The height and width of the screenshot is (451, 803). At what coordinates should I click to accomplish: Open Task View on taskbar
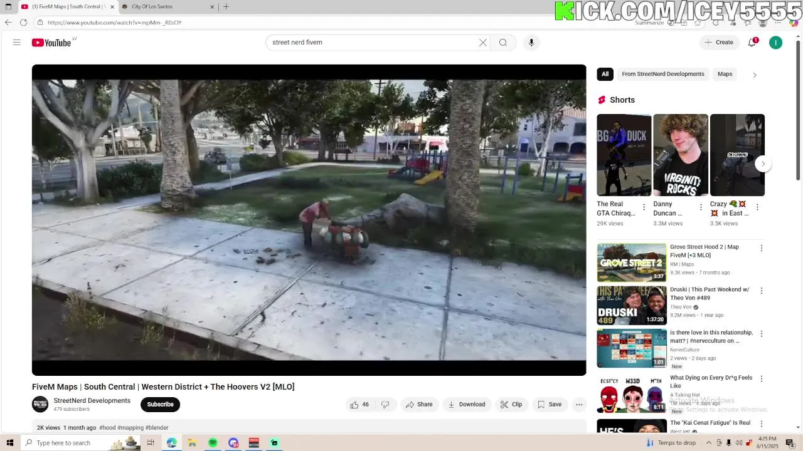pos(151,443)
